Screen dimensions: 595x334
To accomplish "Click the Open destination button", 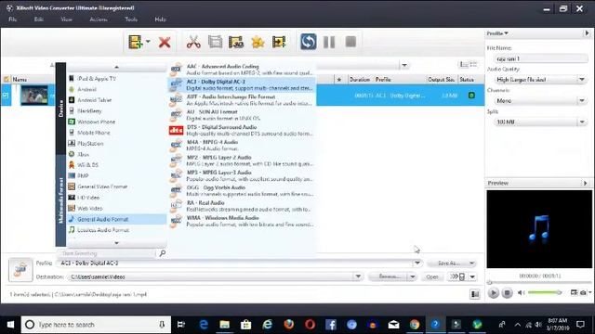I will click(x=432, y=276).
